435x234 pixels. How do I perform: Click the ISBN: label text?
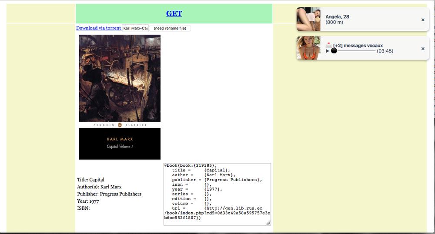[x=83, y=208]
